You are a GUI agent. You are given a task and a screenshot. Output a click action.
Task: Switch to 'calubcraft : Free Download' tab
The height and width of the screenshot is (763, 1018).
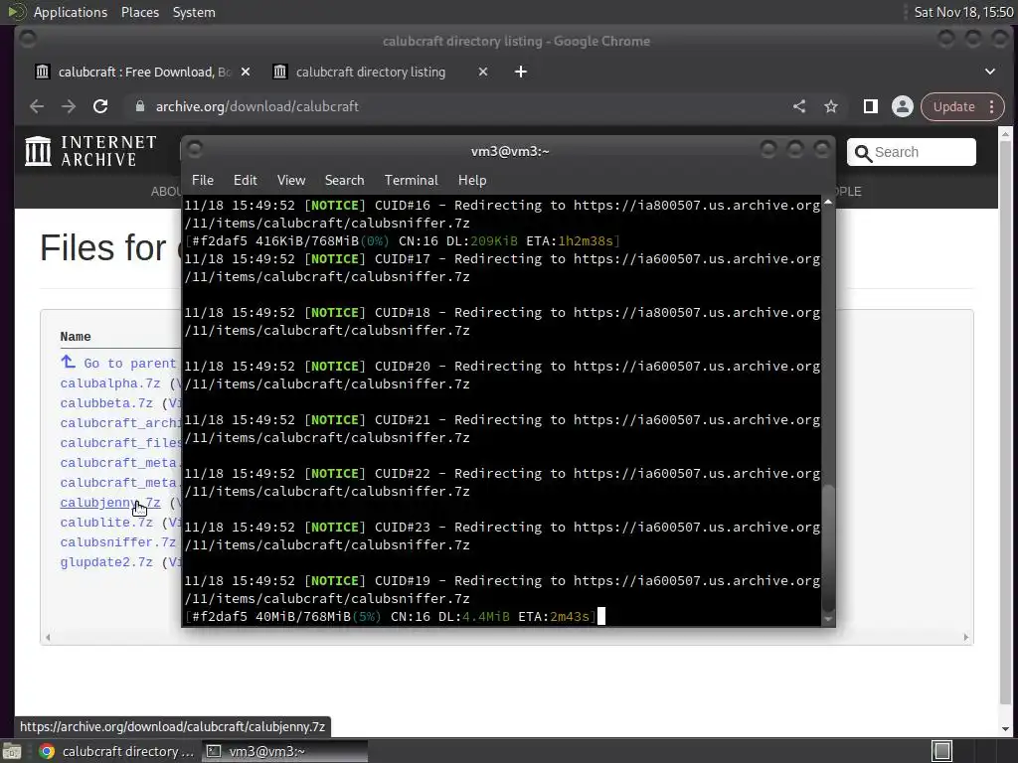coord(144,72)
